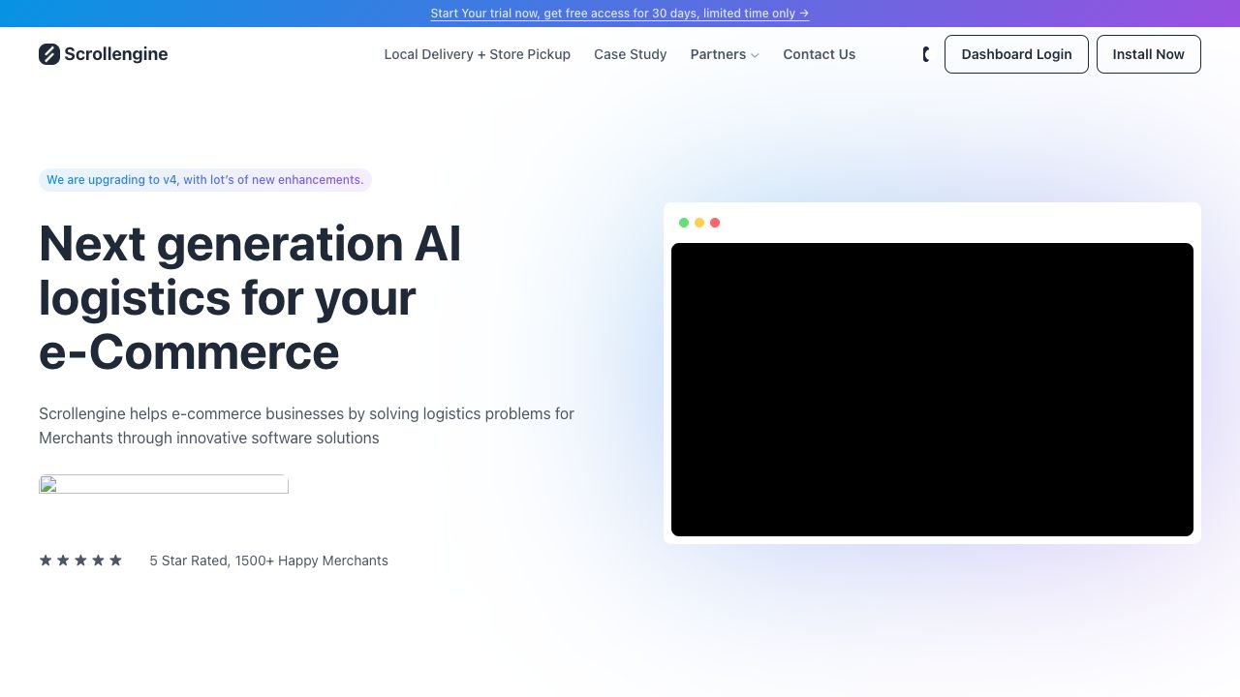
Task: Click the yellow dot in mock window
Action: click(699, 223)
